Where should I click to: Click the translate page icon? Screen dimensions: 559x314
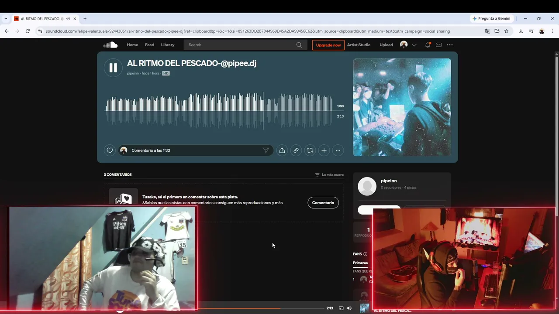[487, 31]
